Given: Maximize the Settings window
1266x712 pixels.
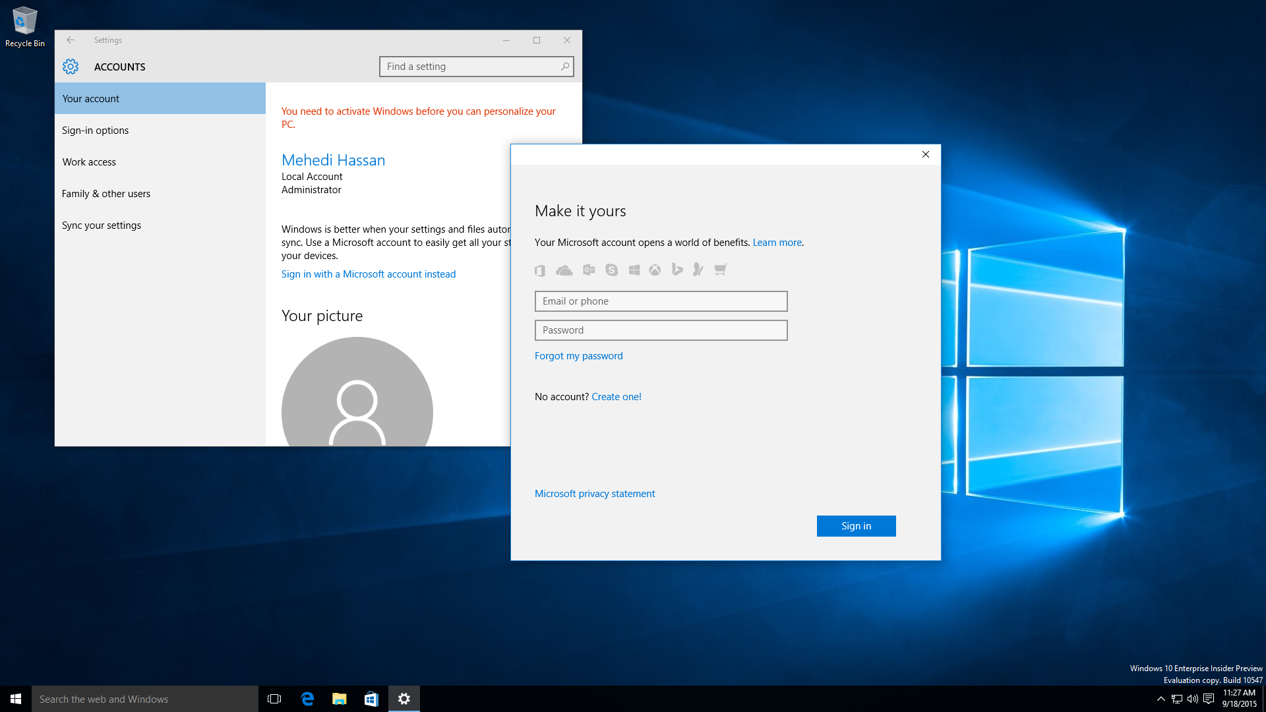Looking at the screenshot, I should (x=537, y=40).
